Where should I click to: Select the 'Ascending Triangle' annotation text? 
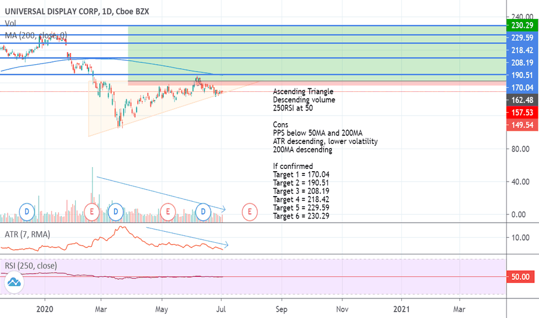point(303,91)
